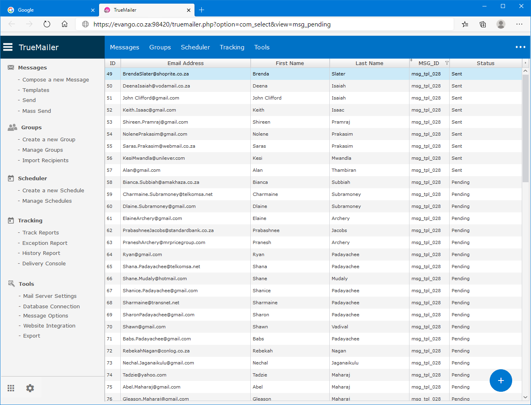Click the favorites star icon in the browser toolbar
531x405 pixels.
pyautogui.click(x=465, y=24)
